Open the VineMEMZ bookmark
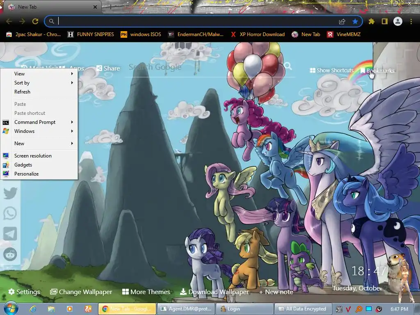 point(344,34)
